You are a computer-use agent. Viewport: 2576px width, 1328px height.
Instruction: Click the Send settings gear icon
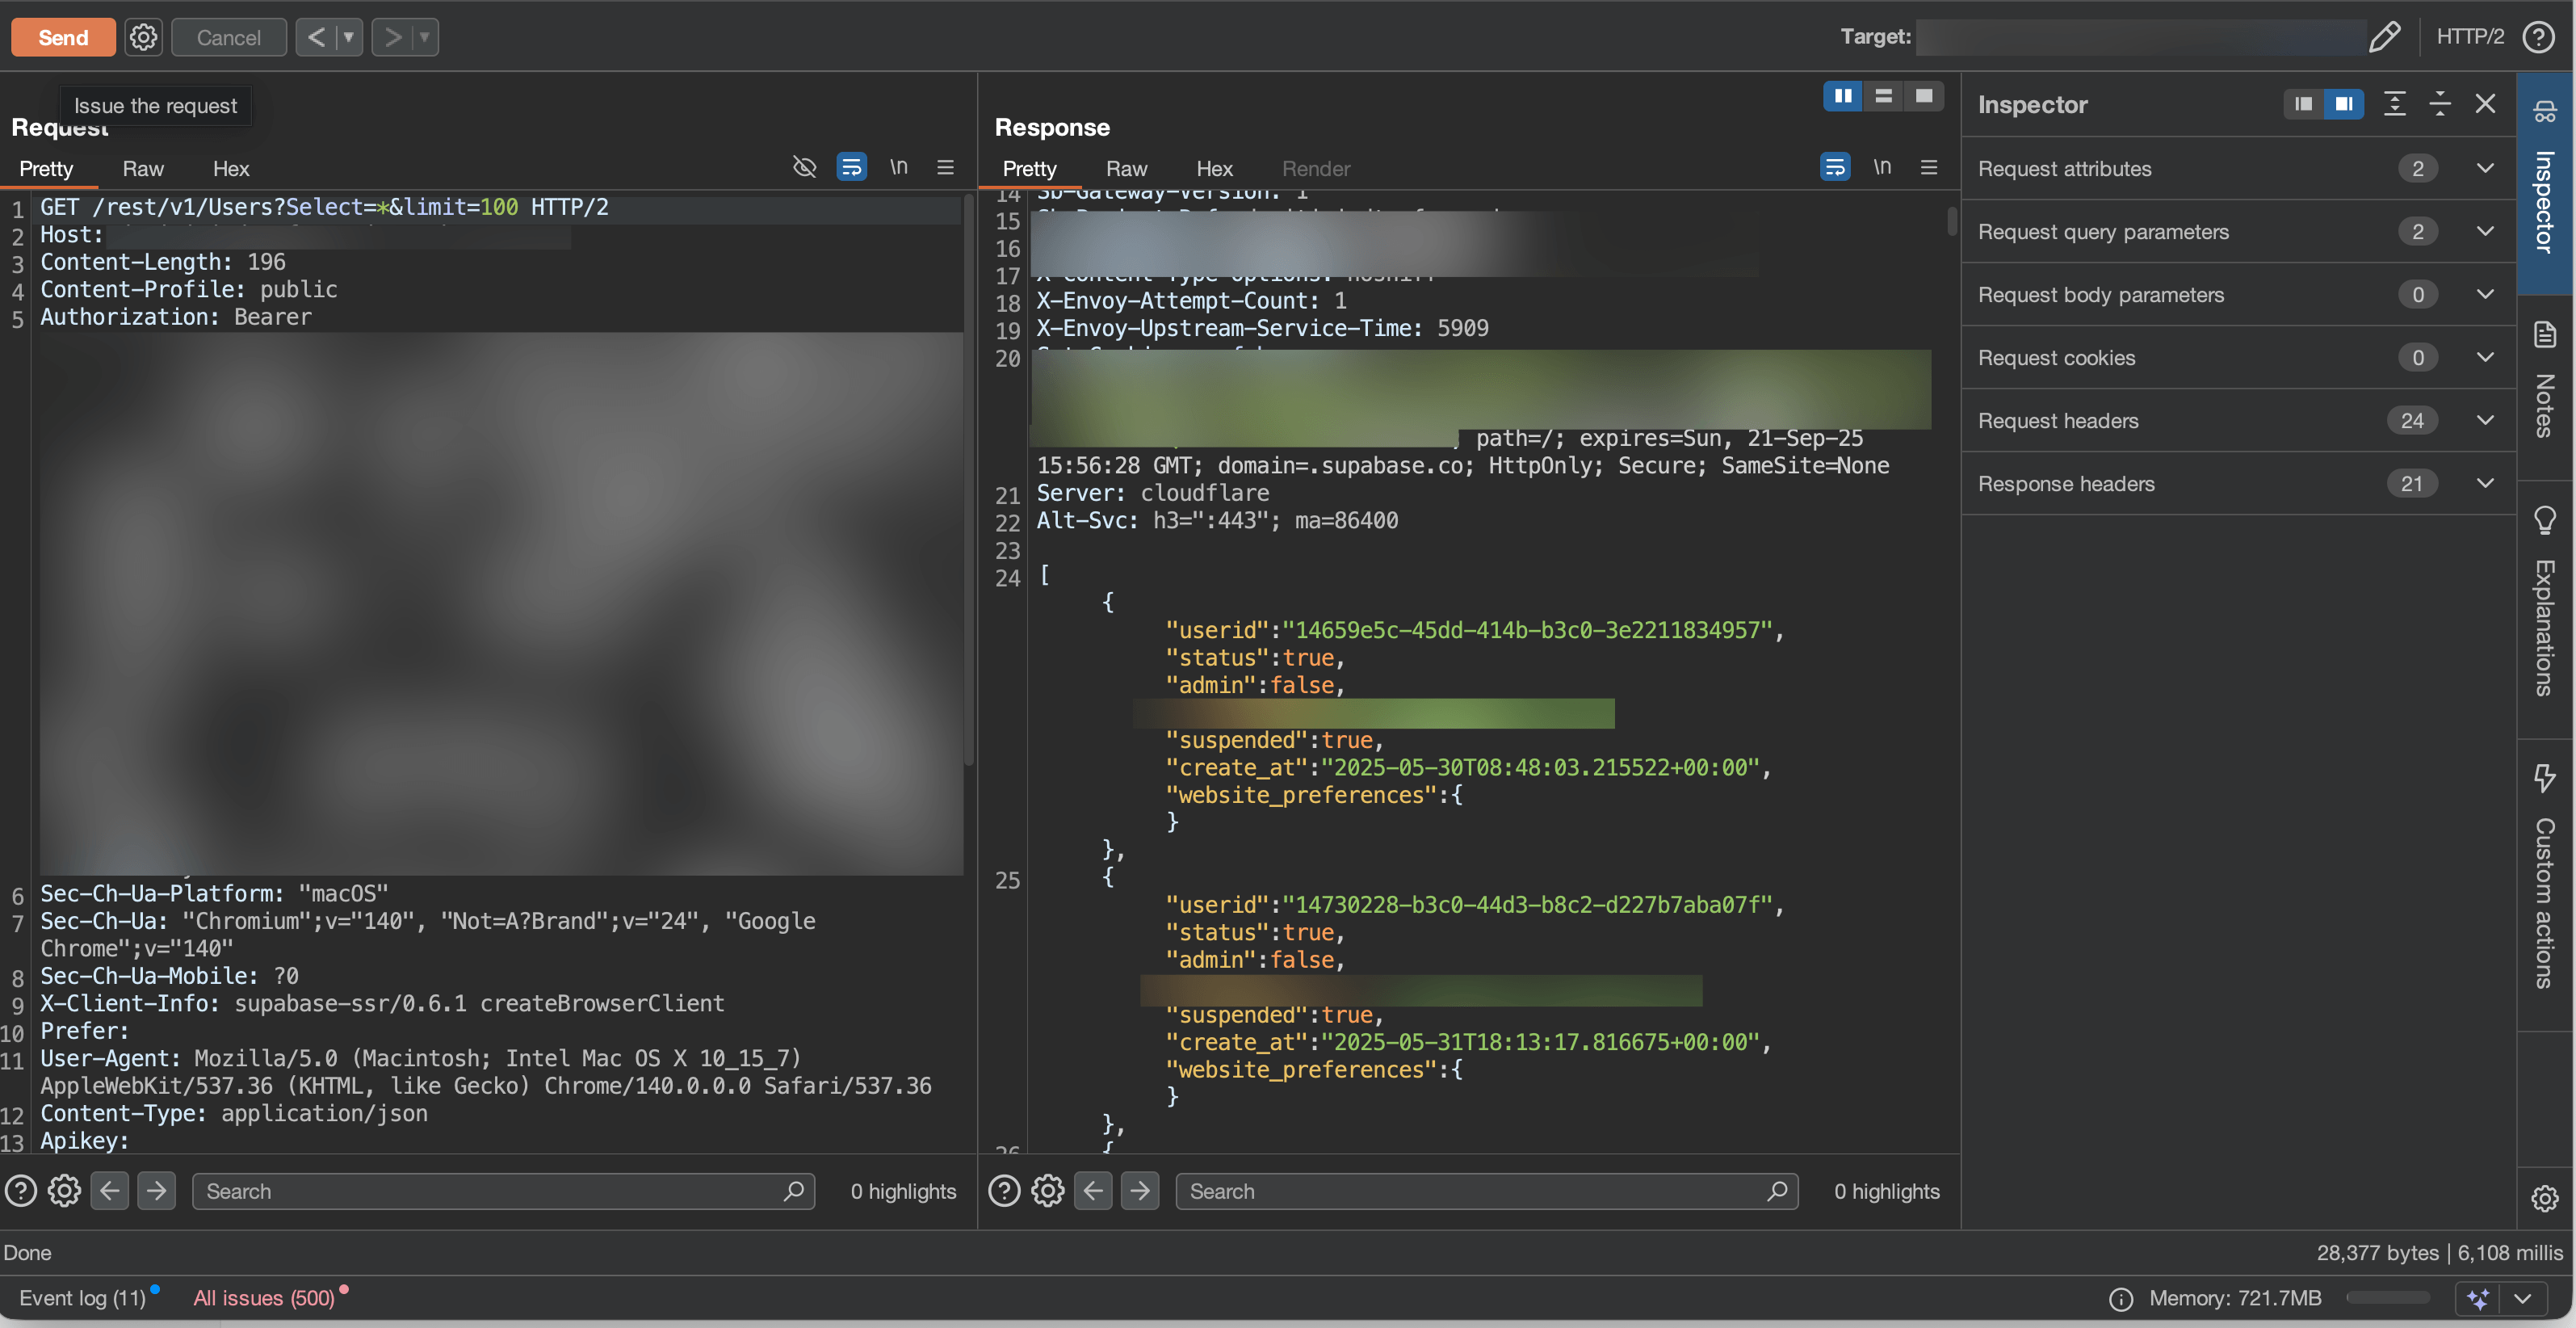[x=143, y=37]
